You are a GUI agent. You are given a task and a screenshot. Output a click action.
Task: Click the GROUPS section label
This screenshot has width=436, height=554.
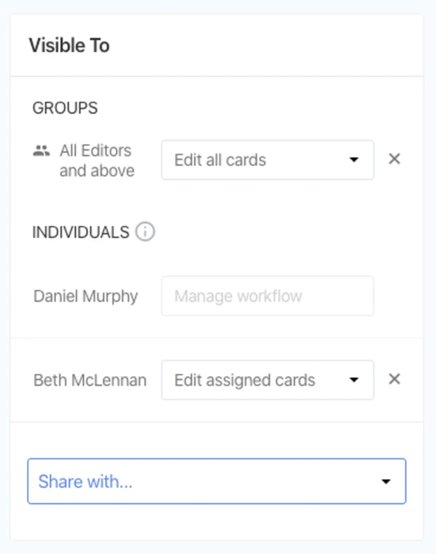65,108
